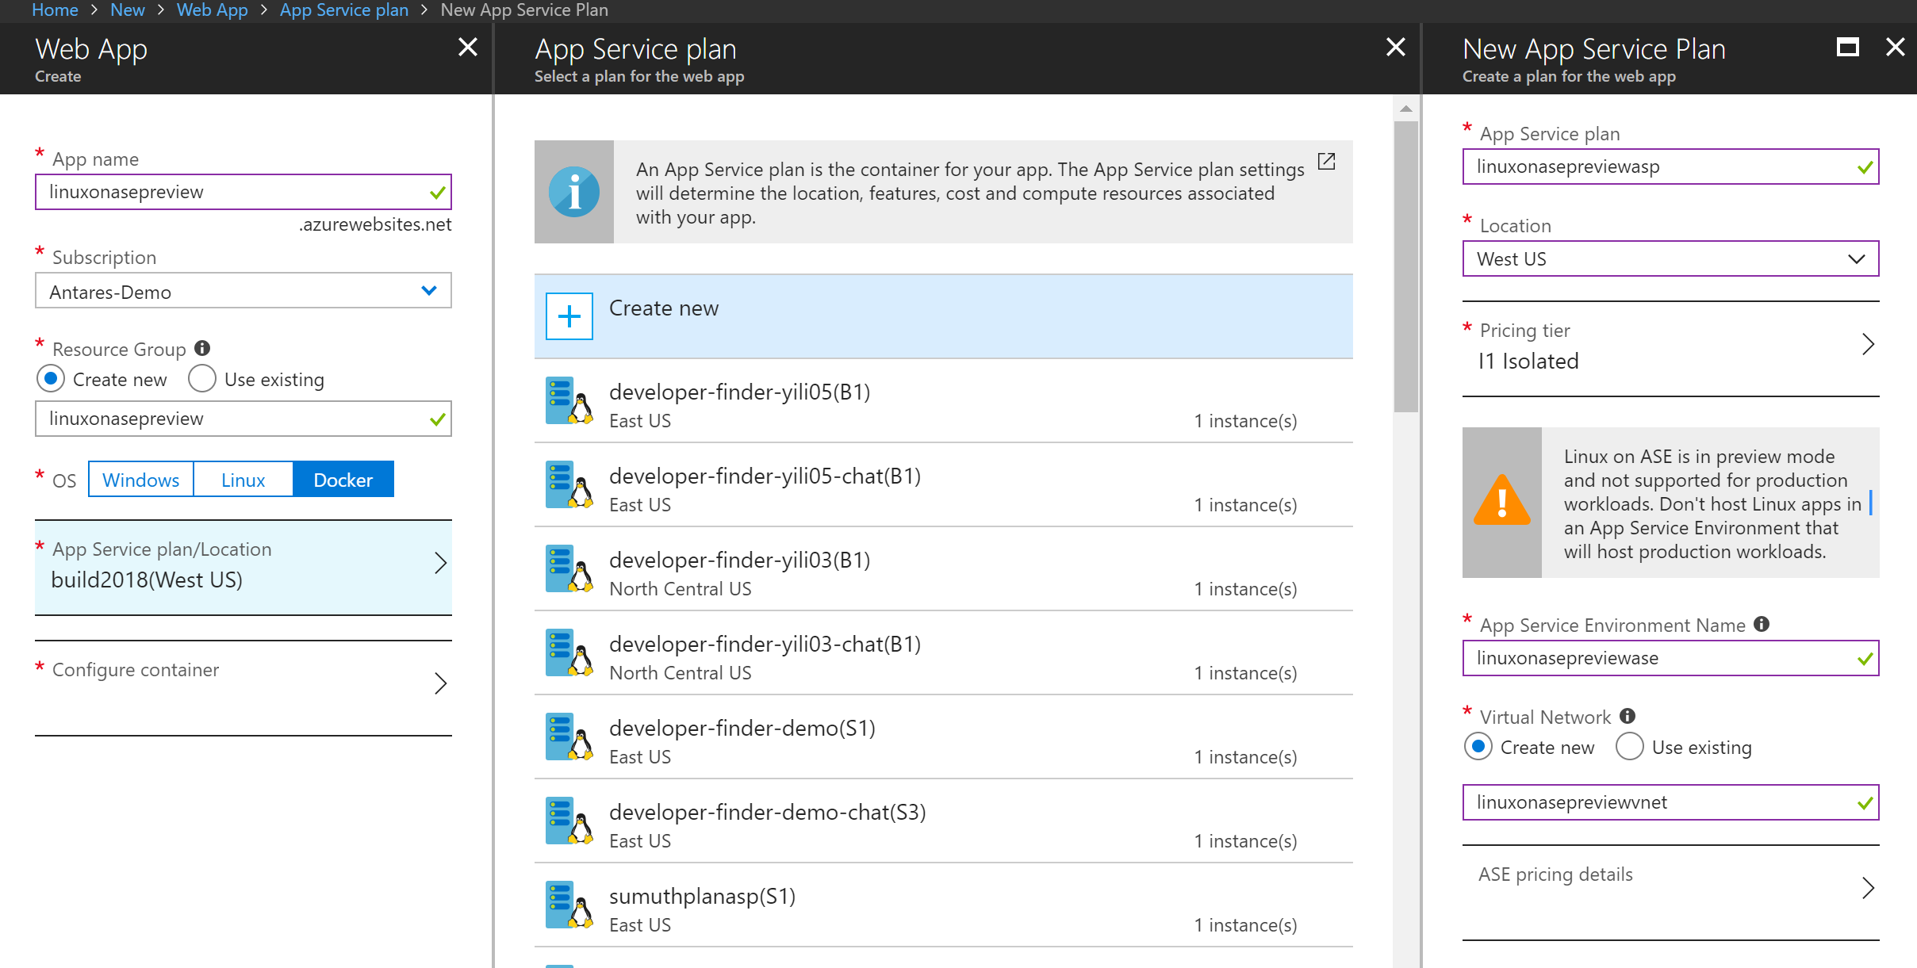
Task: Click Virtual Network info icon
Action: (1628, 716)
